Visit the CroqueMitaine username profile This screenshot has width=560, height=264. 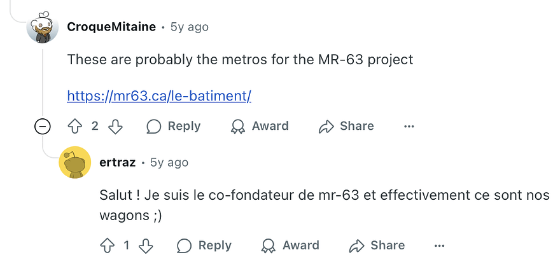(111, 27)
